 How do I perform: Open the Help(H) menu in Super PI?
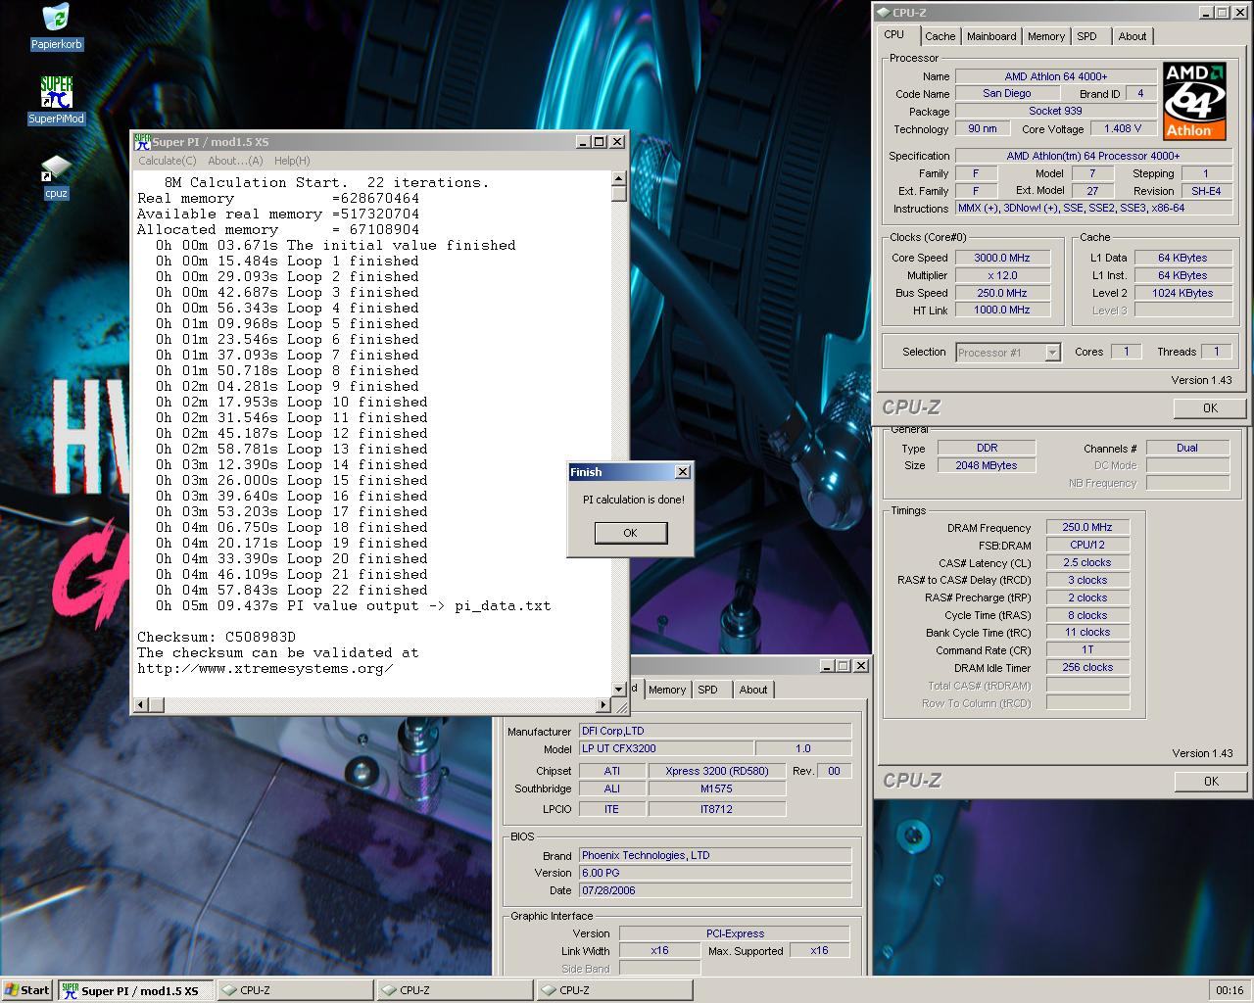(x=292, y=161)
